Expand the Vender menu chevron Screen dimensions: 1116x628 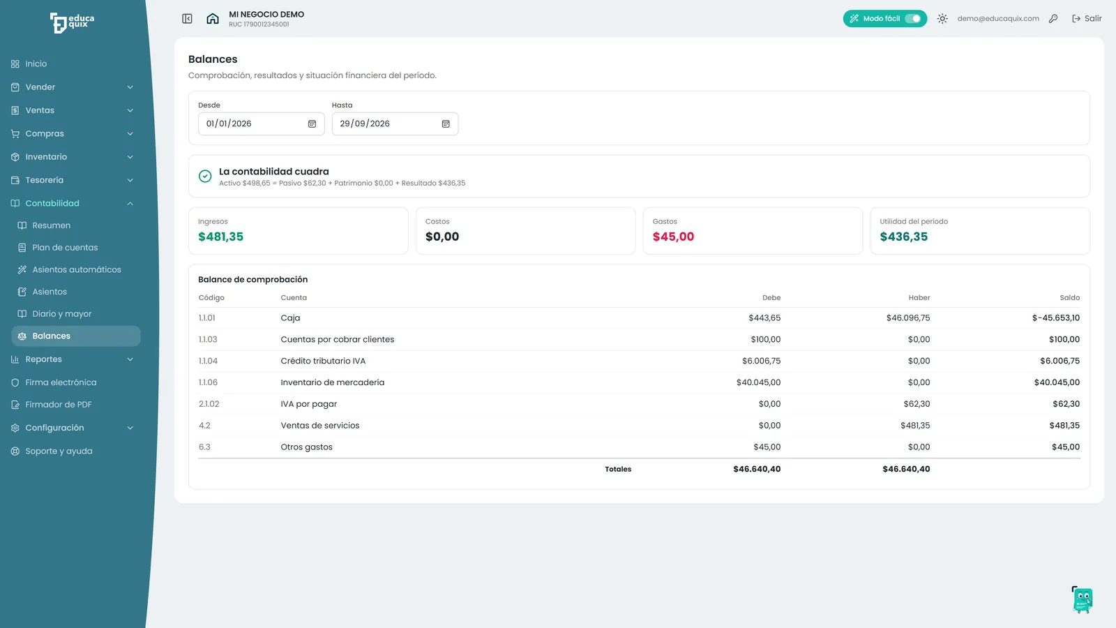(130, 87)
